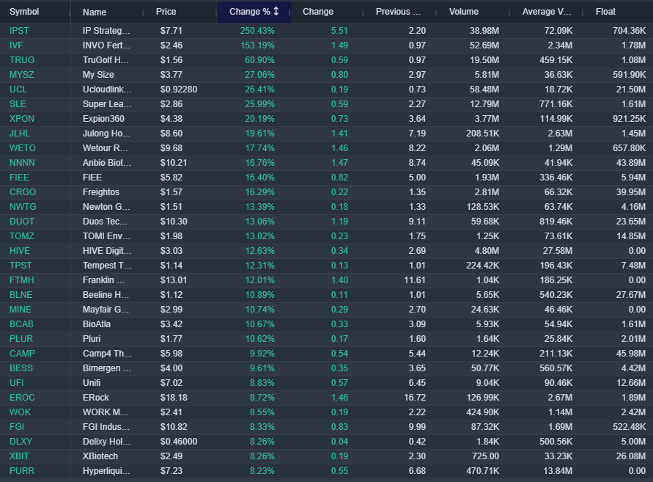Open the DUOT ticker symbol

tap(22, 222)
